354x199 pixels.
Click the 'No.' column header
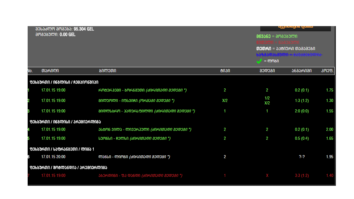pos(30,71)
